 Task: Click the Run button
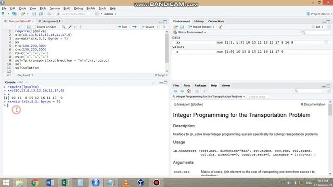pyautogui.click(x=122, y=27)
